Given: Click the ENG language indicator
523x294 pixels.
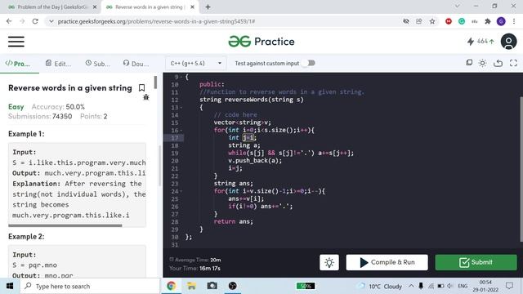Looking at the screenshot, I should coord(463,286).
